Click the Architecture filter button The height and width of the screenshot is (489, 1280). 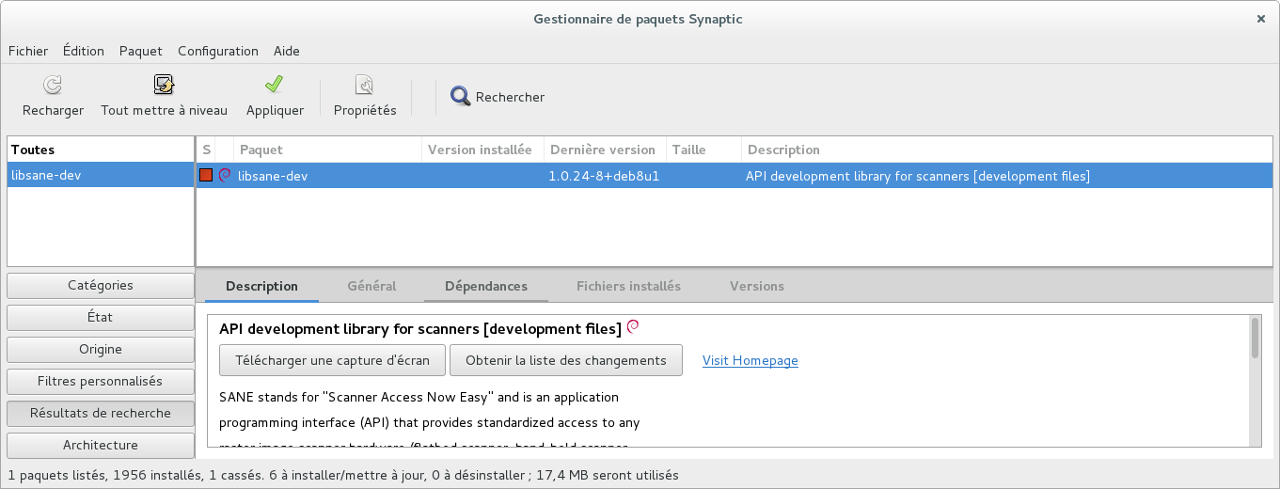coord(101,445)
